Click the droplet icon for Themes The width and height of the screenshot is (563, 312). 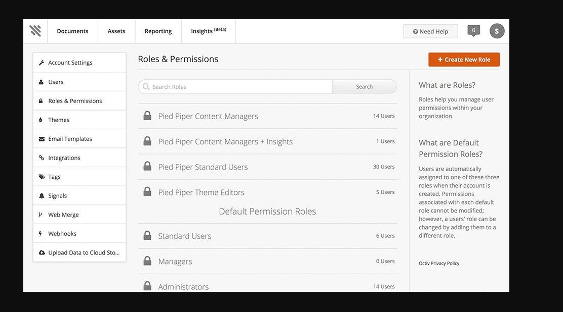pos(41,120)
